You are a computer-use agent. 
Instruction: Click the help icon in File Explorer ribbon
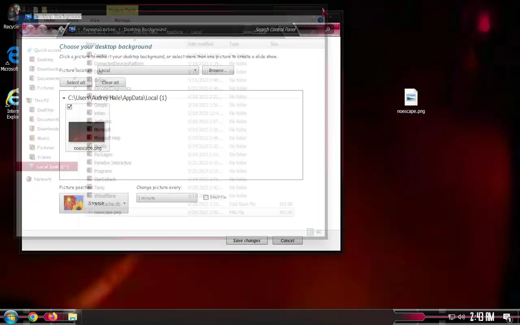click(320, 20)
